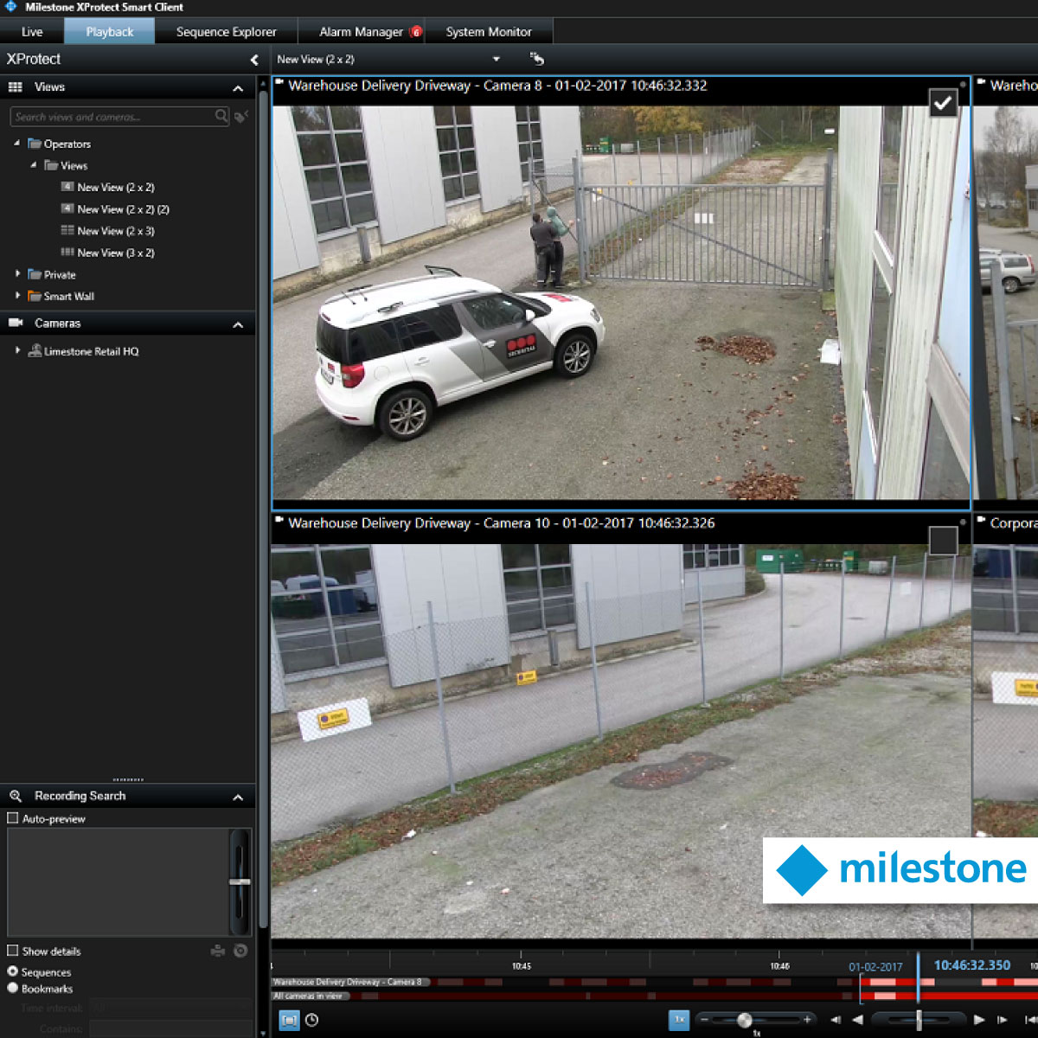Viewport: 1038px width, 1038px height.
Task: Collapse the Cameras pane
Action: click(x=238, y=324)
